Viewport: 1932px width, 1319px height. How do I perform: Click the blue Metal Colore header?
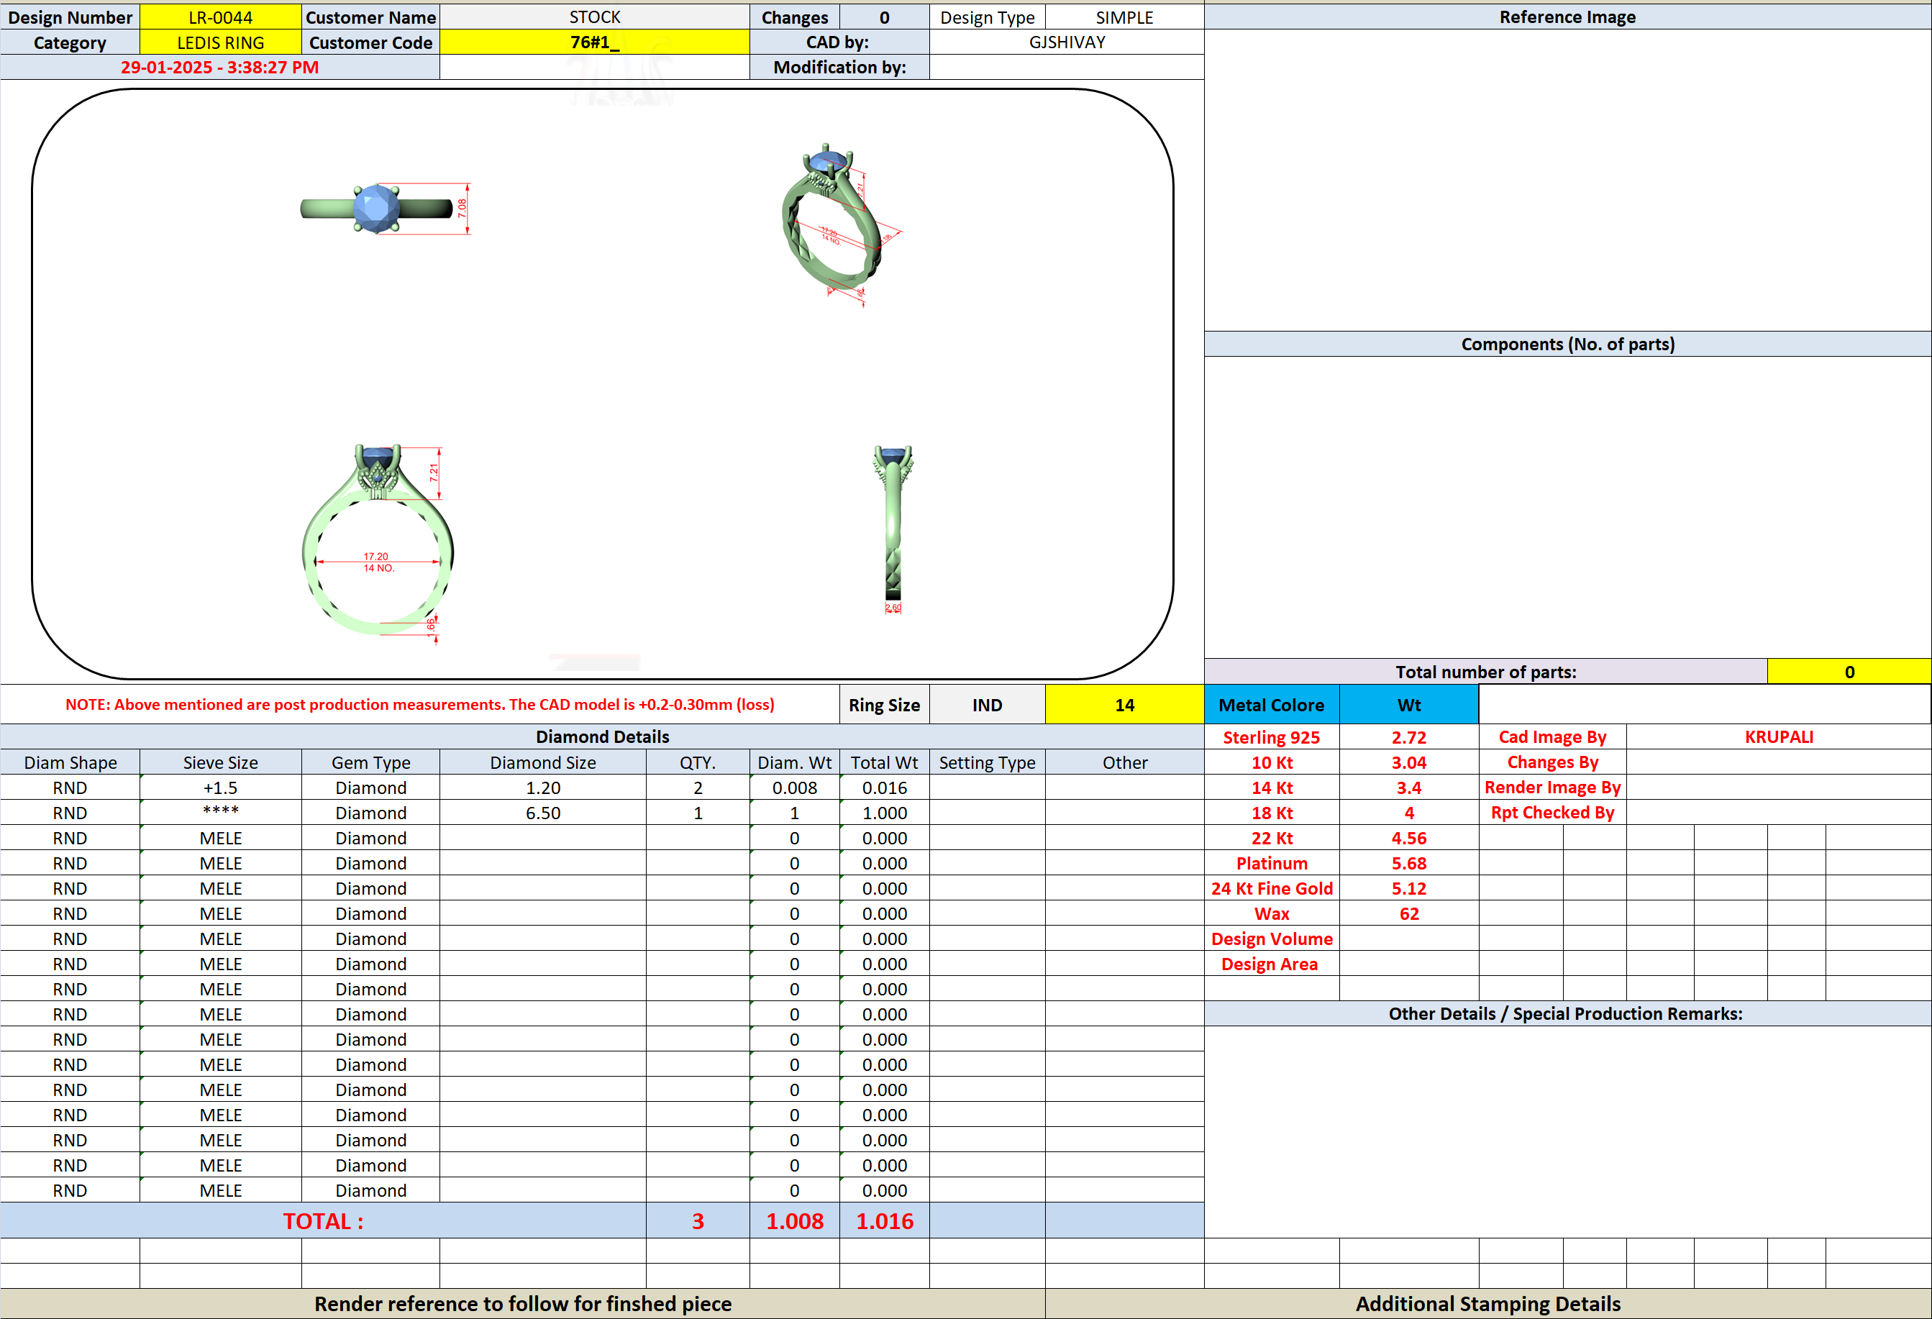pos(1271,705)
